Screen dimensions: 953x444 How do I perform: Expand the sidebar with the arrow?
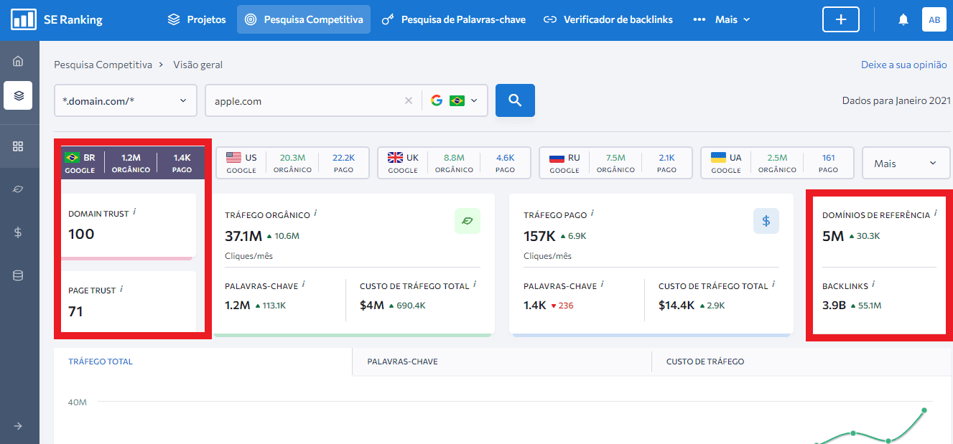tap(18, 426)
